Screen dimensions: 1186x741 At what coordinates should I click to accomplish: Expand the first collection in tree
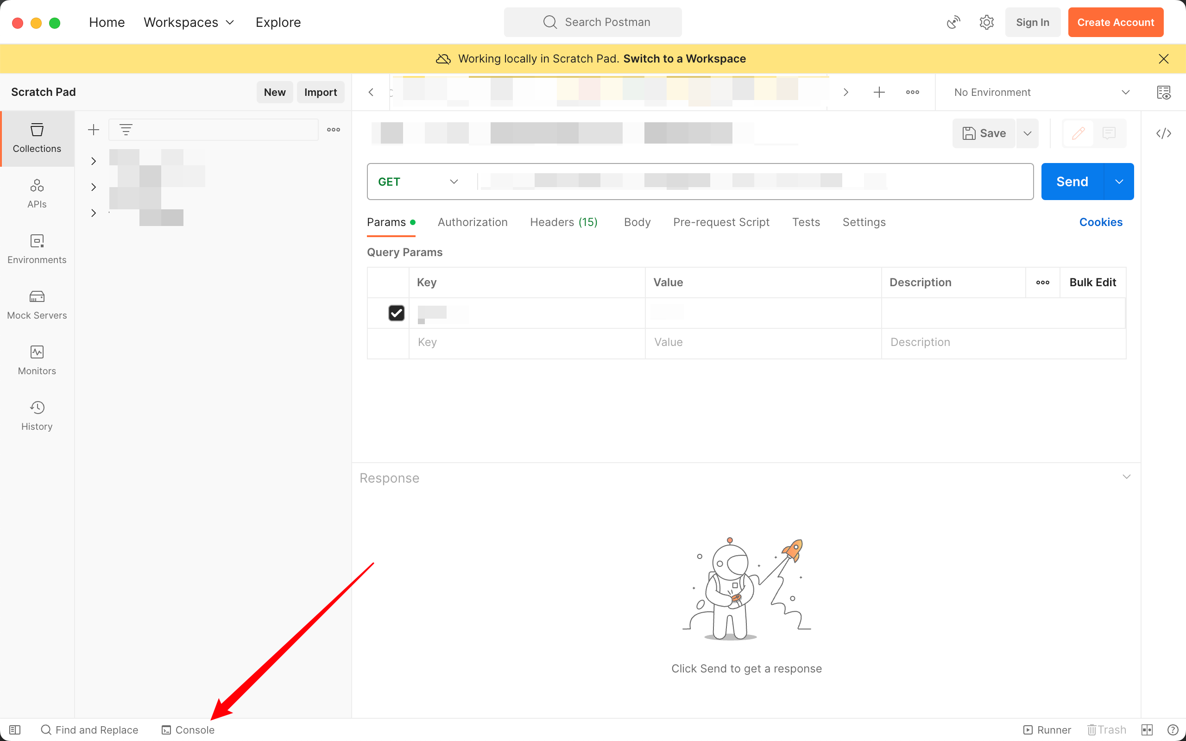pos(93,161)
